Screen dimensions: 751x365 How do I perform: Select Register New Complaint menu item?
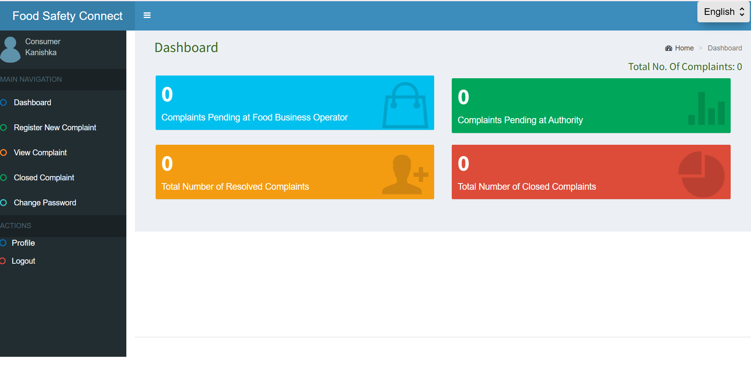click(55, 128)
